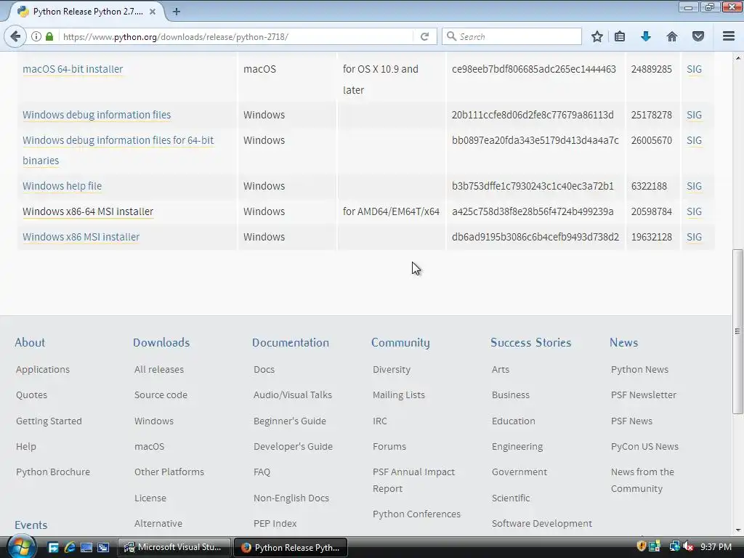Open the Source code link

pos(161,395)
